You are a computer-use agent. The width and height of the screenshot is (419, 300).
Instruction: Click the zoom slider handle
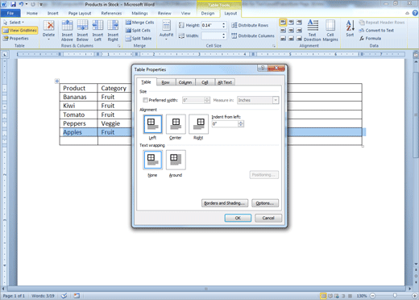[395, 295]
